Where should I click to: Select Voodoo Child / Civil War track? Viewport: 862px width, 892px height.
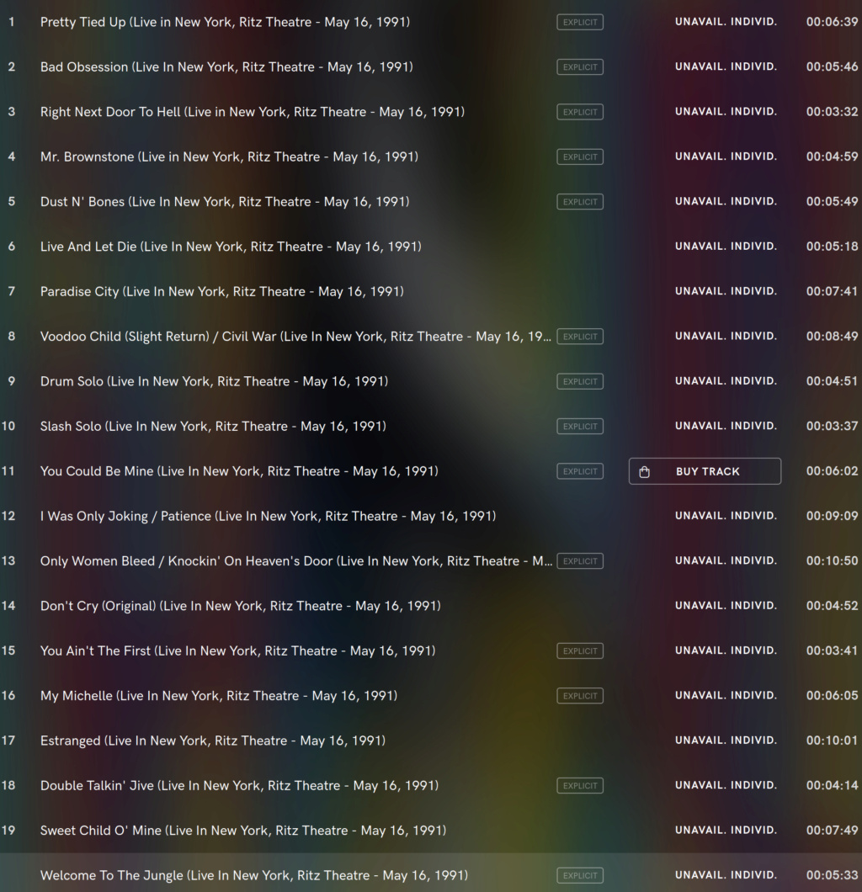pos(295,337)
